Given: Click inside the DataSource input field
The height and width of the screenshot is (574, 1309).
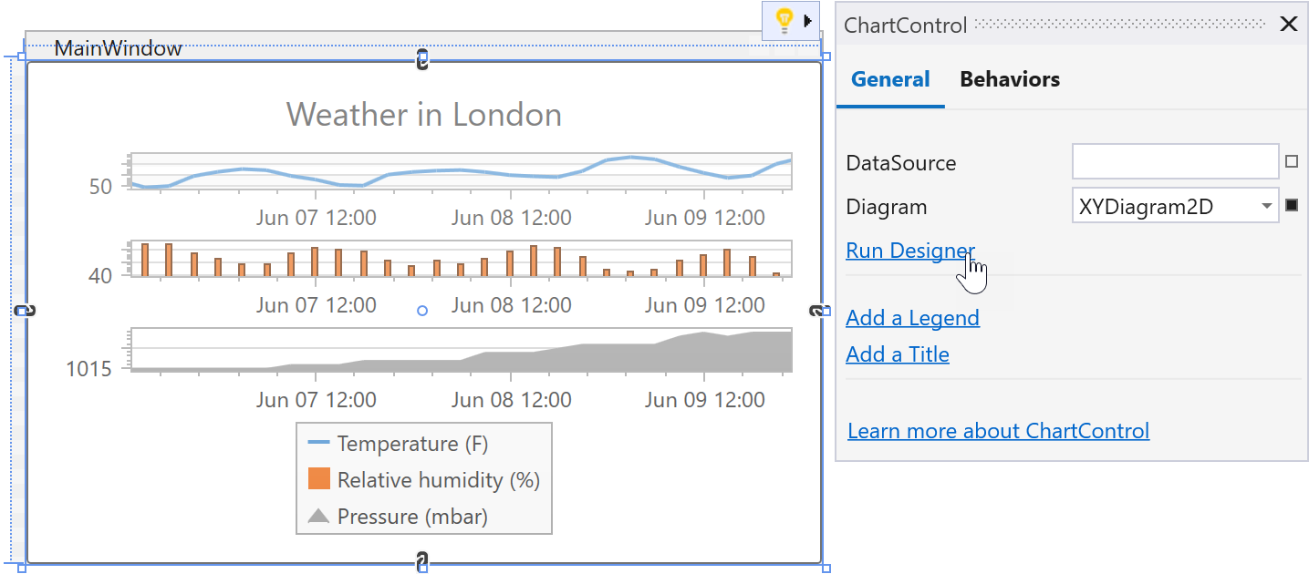Looking at the screenshot, I should click(1175, 162).
